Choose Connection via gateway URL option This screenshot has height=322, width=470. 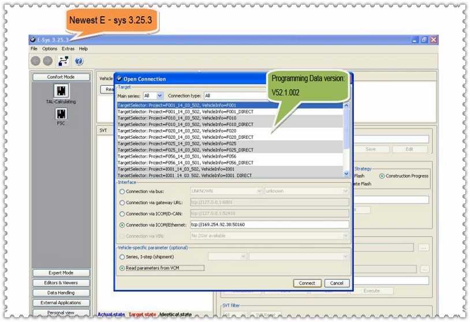pyautogui.click(x=121, y=203)
